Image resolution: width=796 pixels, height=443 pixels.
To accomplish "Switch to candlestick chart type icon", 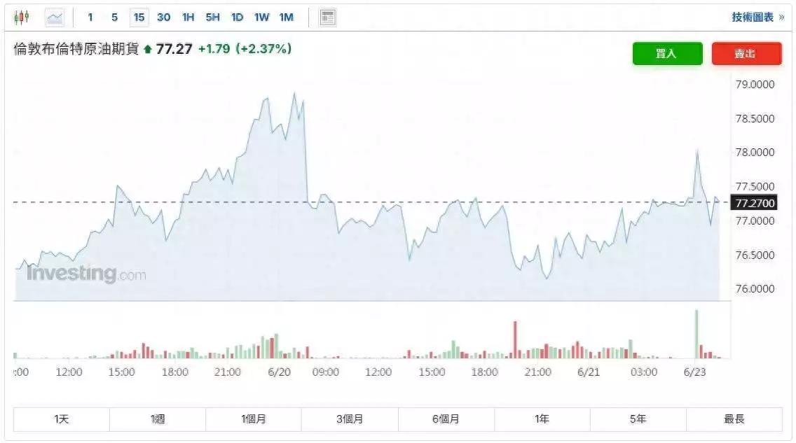I will (21, 17).
